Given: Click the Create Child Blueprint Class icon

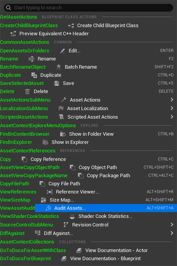Looking at the screenshot, I should [x=71, y=26].
